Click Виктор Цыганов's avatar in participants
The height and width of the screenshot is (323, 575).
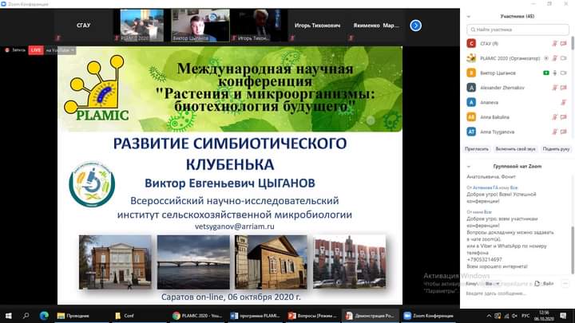[471, 73]
